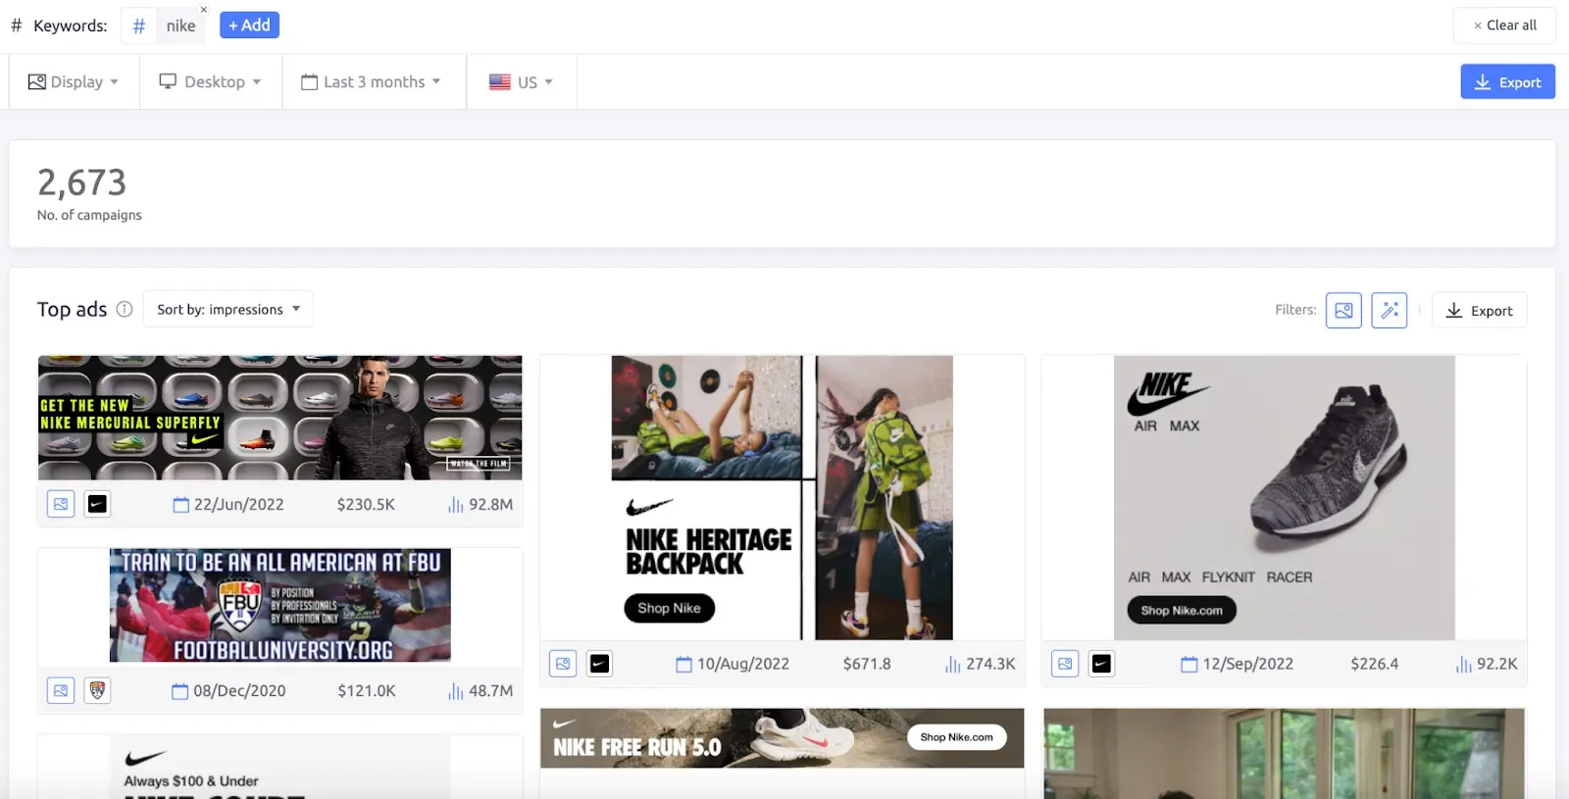Click Nike logo icon under Heritage Backpack
The image size is (1569, 799).
[x=599, y=664]
